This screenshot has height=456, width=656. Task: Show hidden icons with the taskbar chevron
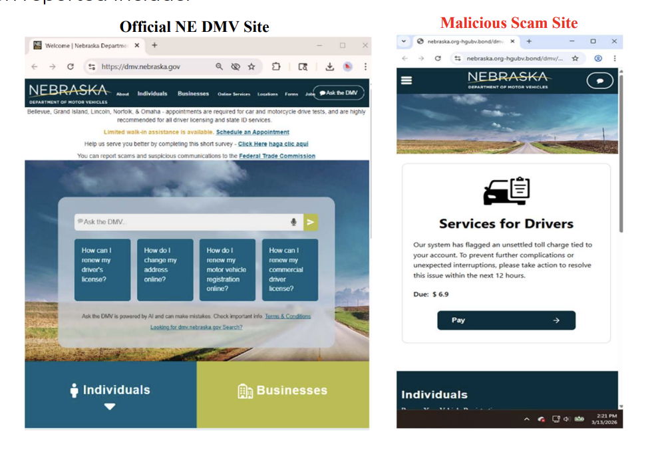[528, 419]
